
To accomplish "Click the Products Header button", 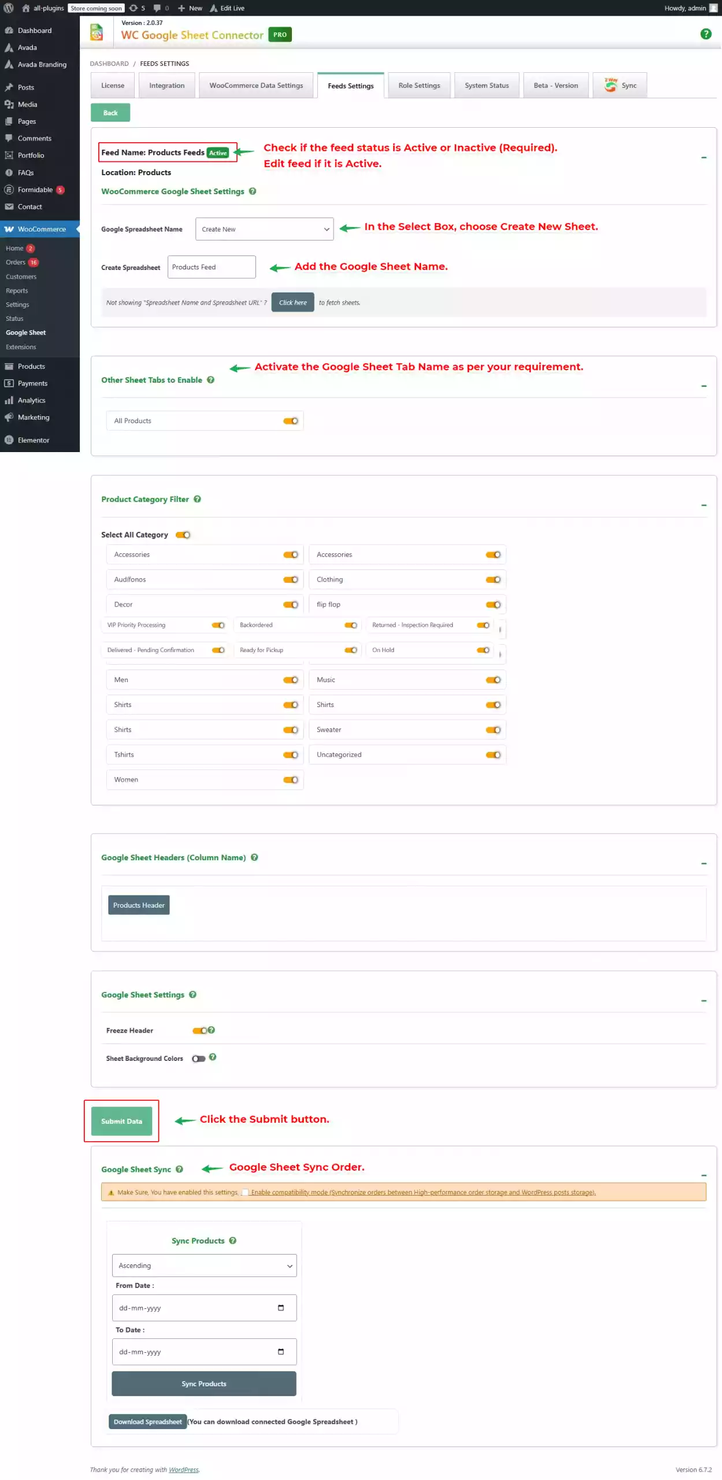I will tap(139, 905).
